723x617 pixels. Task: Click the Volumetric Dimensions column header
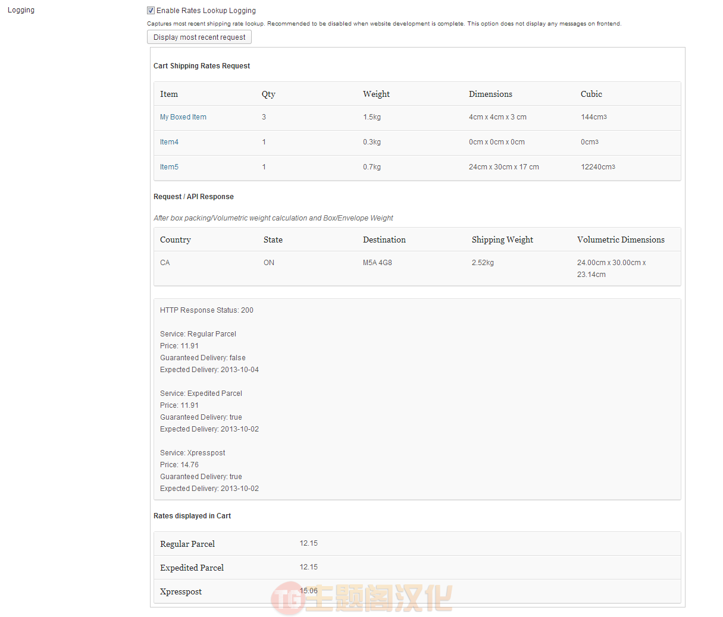tap(621, 240)
